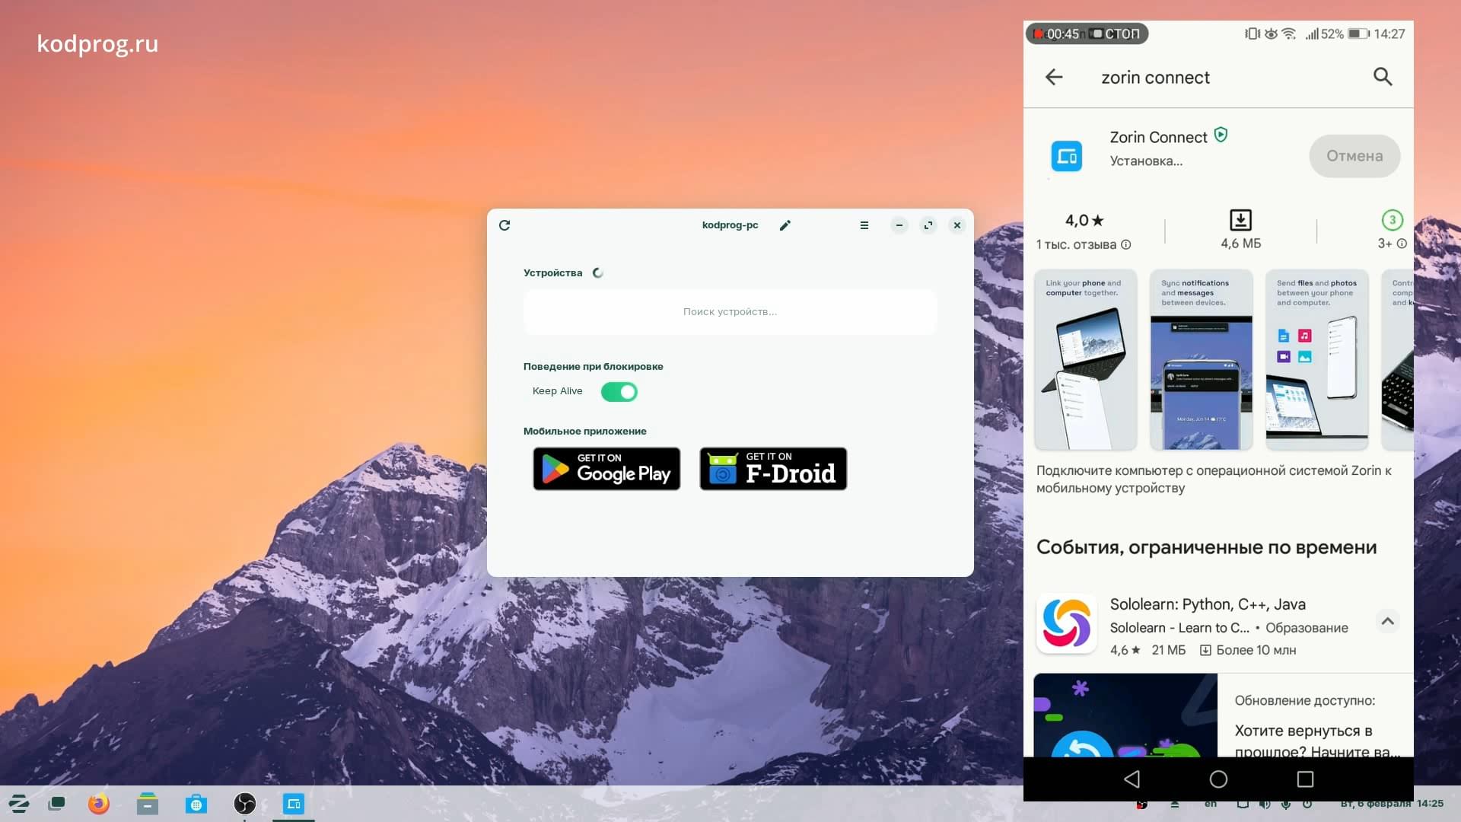Open the taskbar clock showing 14:25
The image size is (1461, 822).
tap(1392, 804)
